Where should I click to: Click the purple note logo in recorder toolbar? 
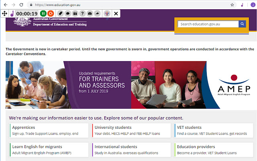(12, 13)
